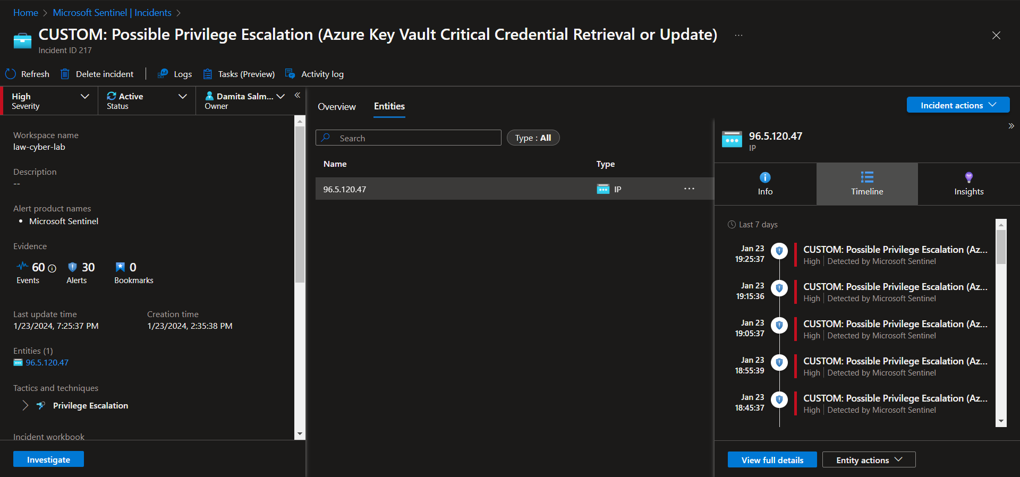Click the Events info circle icon

click(52, 269)
